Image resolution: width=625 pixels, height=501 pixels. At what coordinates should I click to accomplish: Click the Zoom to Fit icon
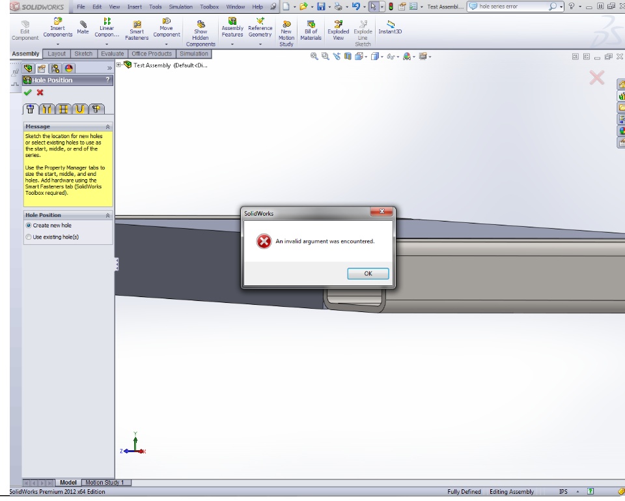pos(314,56)
